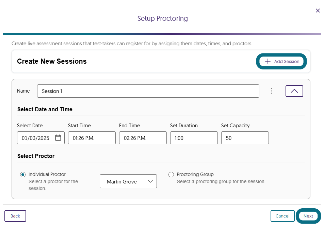Go Back to the previous step
Viewport: 324px width, 226px height.
coord(15,216)
